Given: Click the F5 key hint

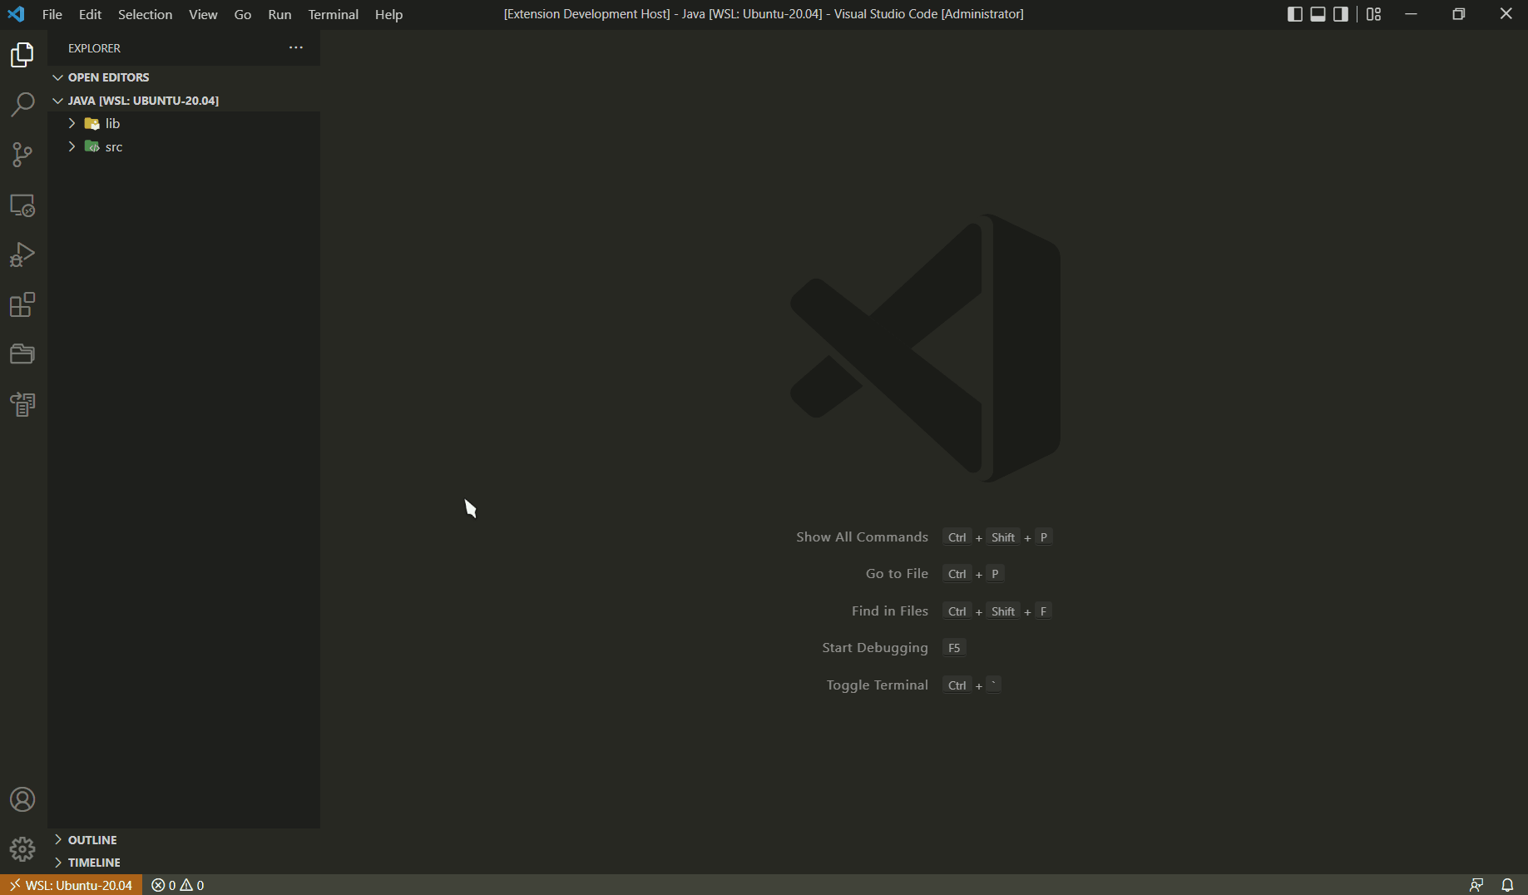Looking at the screenshot, I should [954, 648].
